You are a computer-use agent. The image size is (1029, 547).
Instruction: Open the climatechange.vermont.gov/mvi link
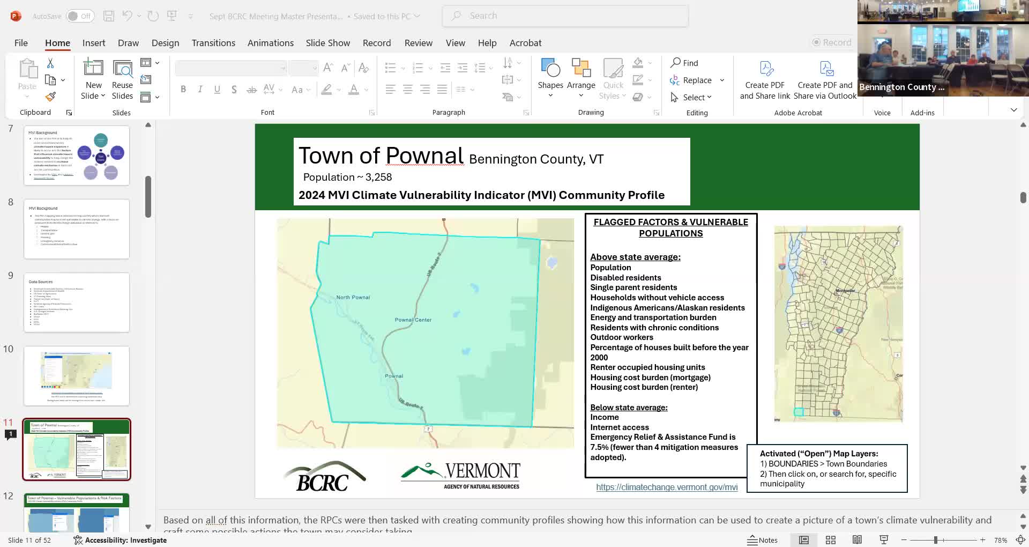[x=667, y=487]
